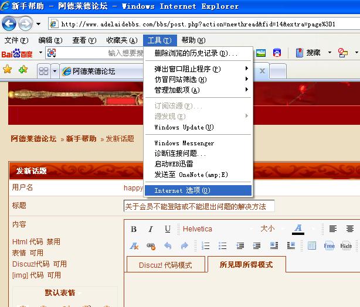Click the Hide tag icon
The height and width of the screenshot is (307, 360).
(x=347, y=246)
